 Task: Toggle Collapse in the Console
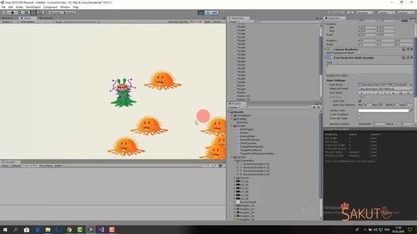pyautogui.click(x=16, y=166)
